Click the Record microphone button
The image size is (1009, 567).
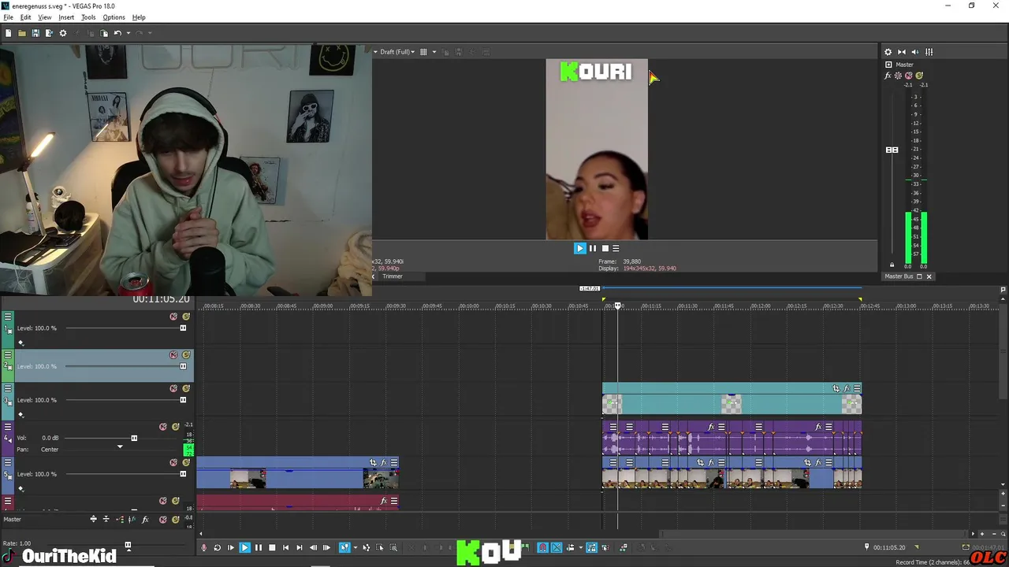pos(203,547)
